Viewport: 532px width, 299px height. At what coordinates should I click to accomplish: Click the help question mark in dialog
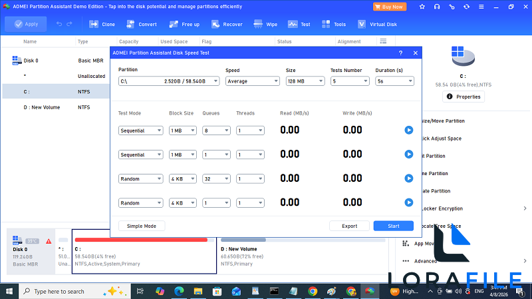pos(401,53)
